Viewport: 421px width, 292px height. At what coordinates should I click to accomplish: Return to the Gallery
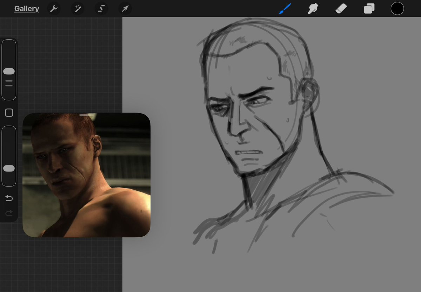pos(27,9)
